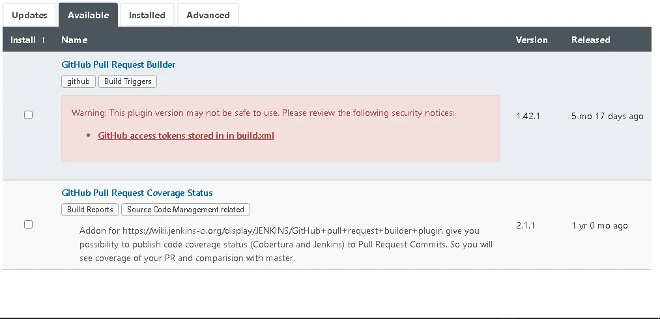Image resolution: width=660 pixels, height=319 pixels.
Task: Filter by the github label tag
Action: click(x=79, y=81)
